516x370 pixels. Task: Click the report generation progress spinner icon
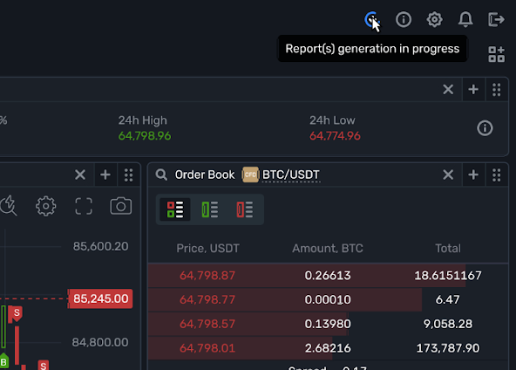[372, 19]
